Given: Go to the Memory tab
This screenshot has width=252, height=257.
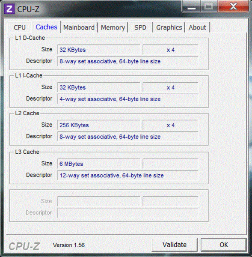Looking at the screenshot, I should click(113, 27).
